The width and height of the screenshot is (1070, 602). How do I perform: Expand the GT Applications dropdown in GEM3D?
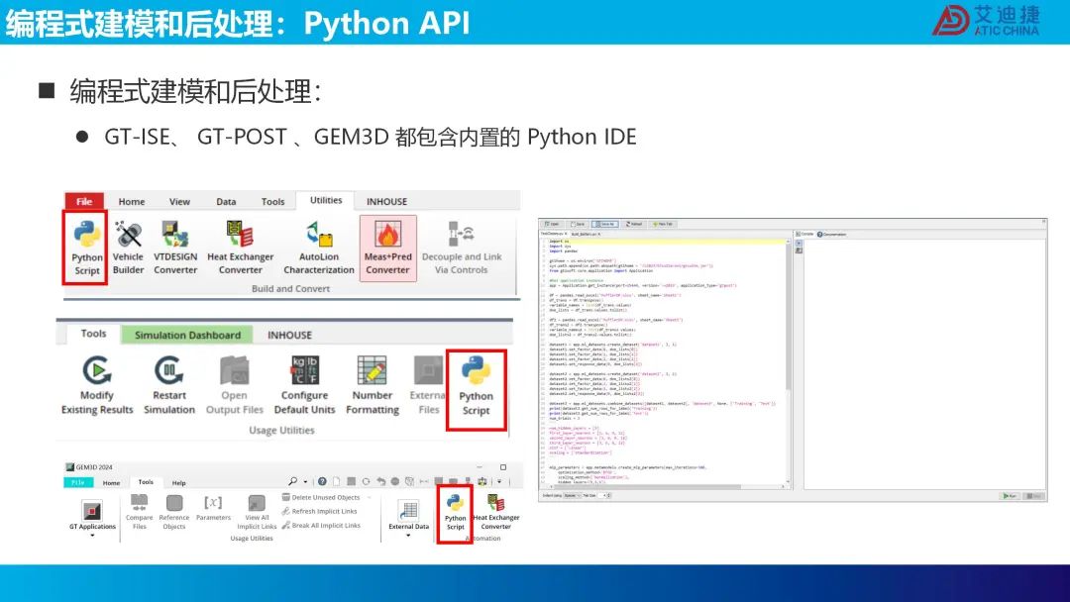[x=92, y=536]
